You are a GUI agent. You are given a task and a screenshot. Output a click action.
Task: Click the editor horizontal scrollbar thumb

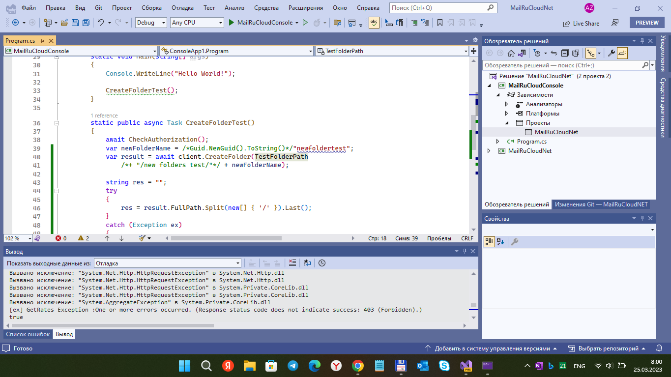pyautogui.click(x=226, y=238)
